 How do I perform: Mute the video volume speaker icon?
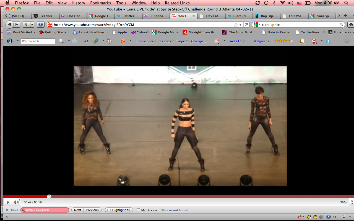pos(16,202)
